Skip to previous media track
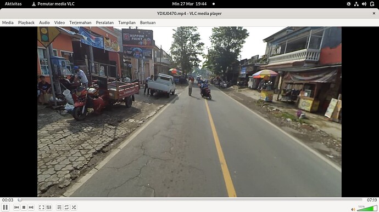 (x=16, y=207)
